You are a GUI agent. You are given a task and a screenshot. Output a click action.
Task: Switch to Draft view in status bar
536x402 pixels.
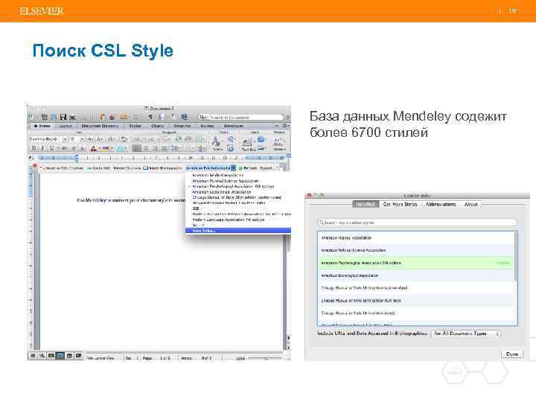(33, 356)
